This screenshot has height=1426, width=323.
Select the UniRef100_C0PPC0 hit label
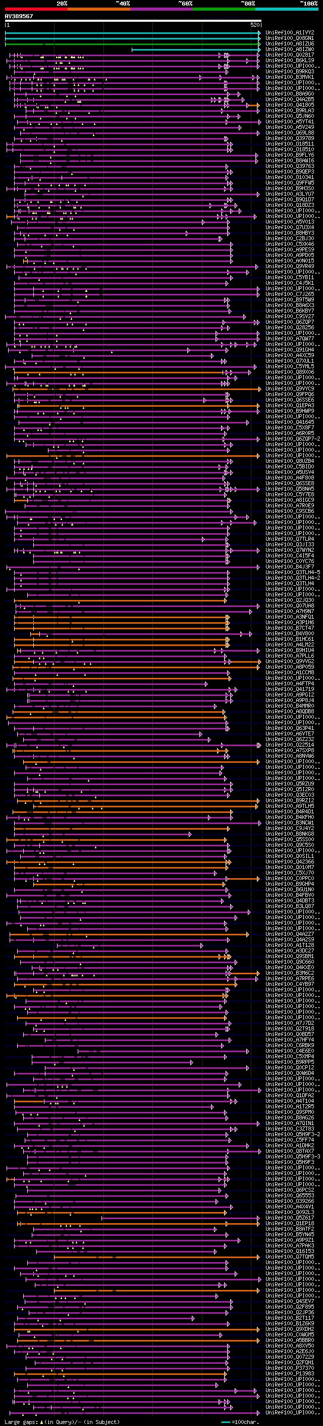tap(290, 879)
